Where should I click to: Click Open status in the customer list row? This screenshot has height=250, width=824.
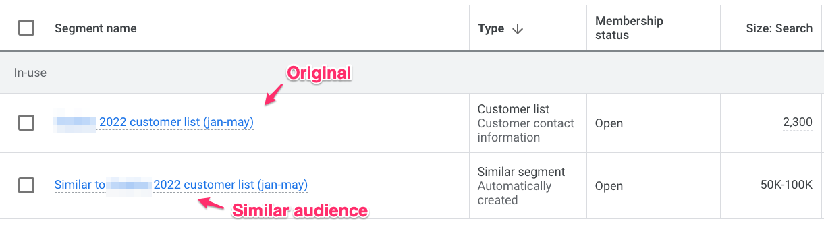tap(609, 123)
